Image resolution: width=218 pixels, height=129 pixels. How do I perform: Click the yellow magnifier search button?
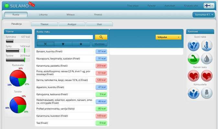coord(101,37)
